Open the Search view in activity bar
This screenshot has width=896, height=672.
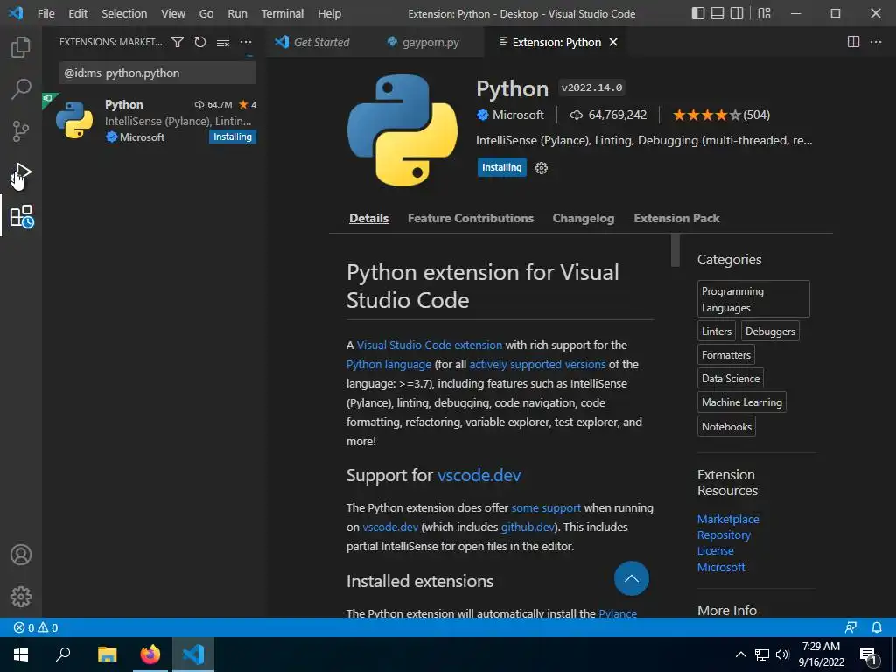pos(21,89)
